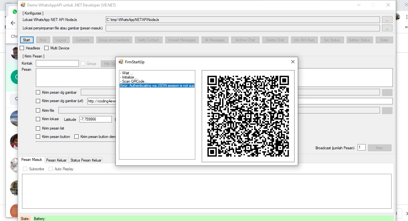Screen dimensions: 408x221
Task: Toggle the Subscribe checkbox
Action: [25, 169]
